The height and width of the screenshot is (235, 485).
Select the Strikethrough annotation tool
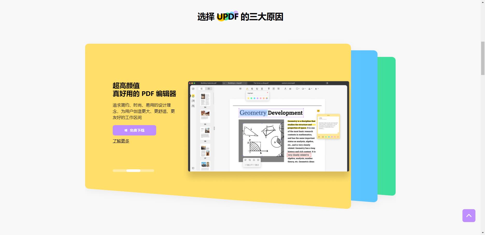(252, 89)
